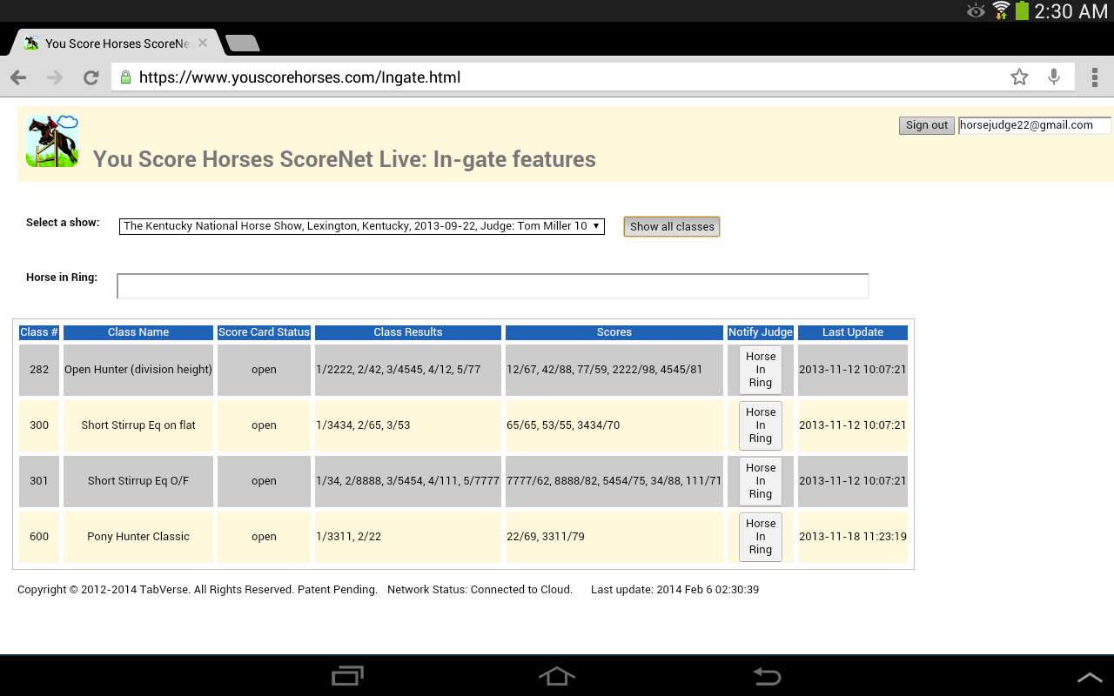Bookmark page with the star icon

(1019, 77)
